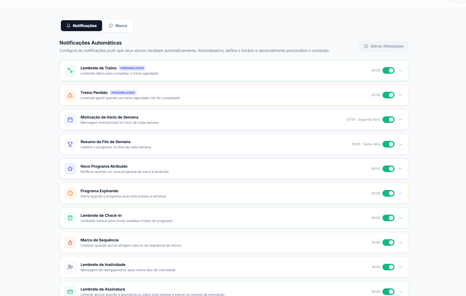Click the warning triangle icon for Treino Perdido

(x=70, y=95)
